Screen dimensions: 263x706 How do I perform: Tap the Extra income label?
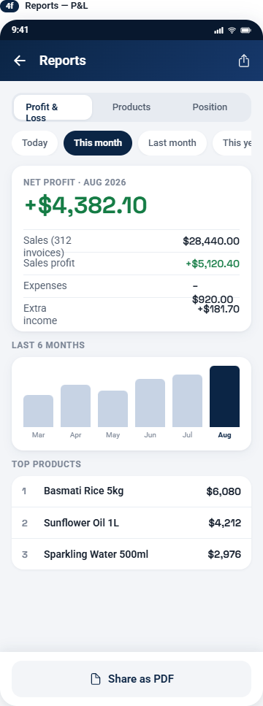point(40,315)
